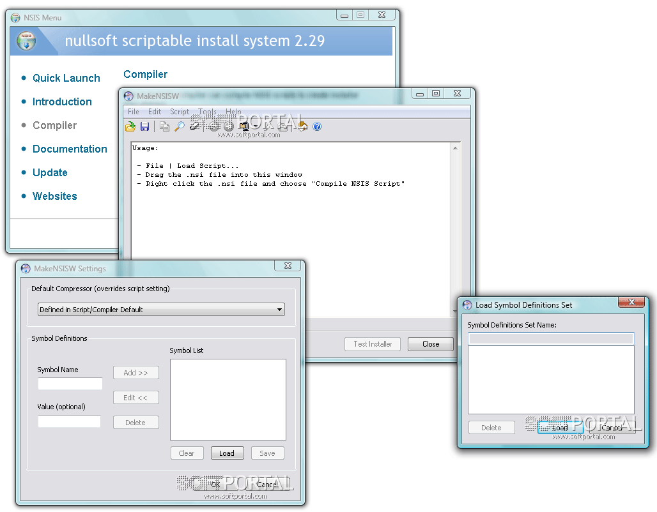Click the NSIS logo in the menu header
This screenshot has height=512, width=657.
(26, 41)
